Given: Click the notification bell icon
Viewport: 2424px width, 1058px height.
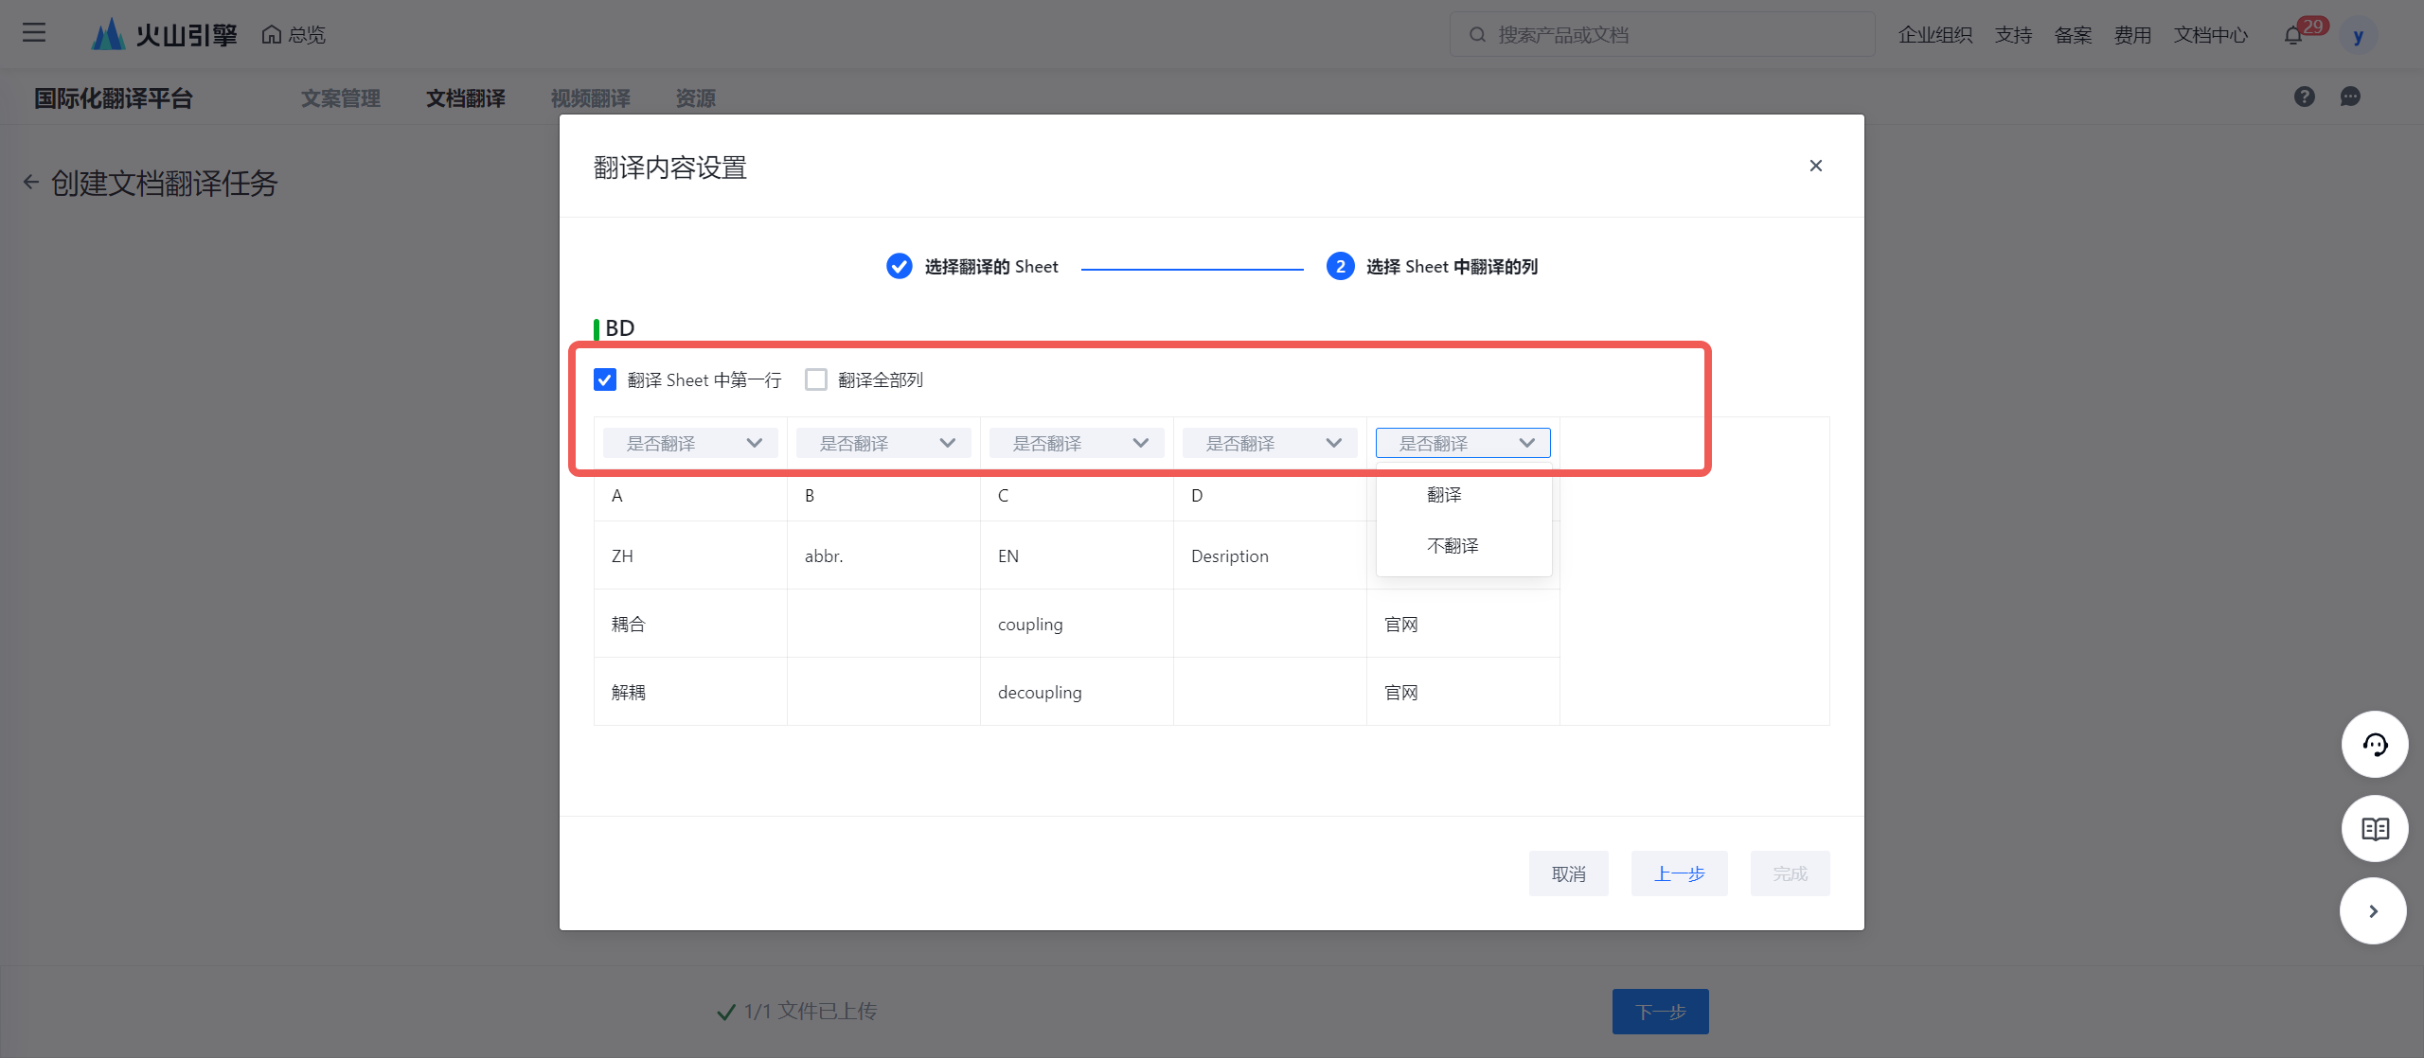Looking at the screenshot, I should pyautogui.click(x=2292, y=36).
